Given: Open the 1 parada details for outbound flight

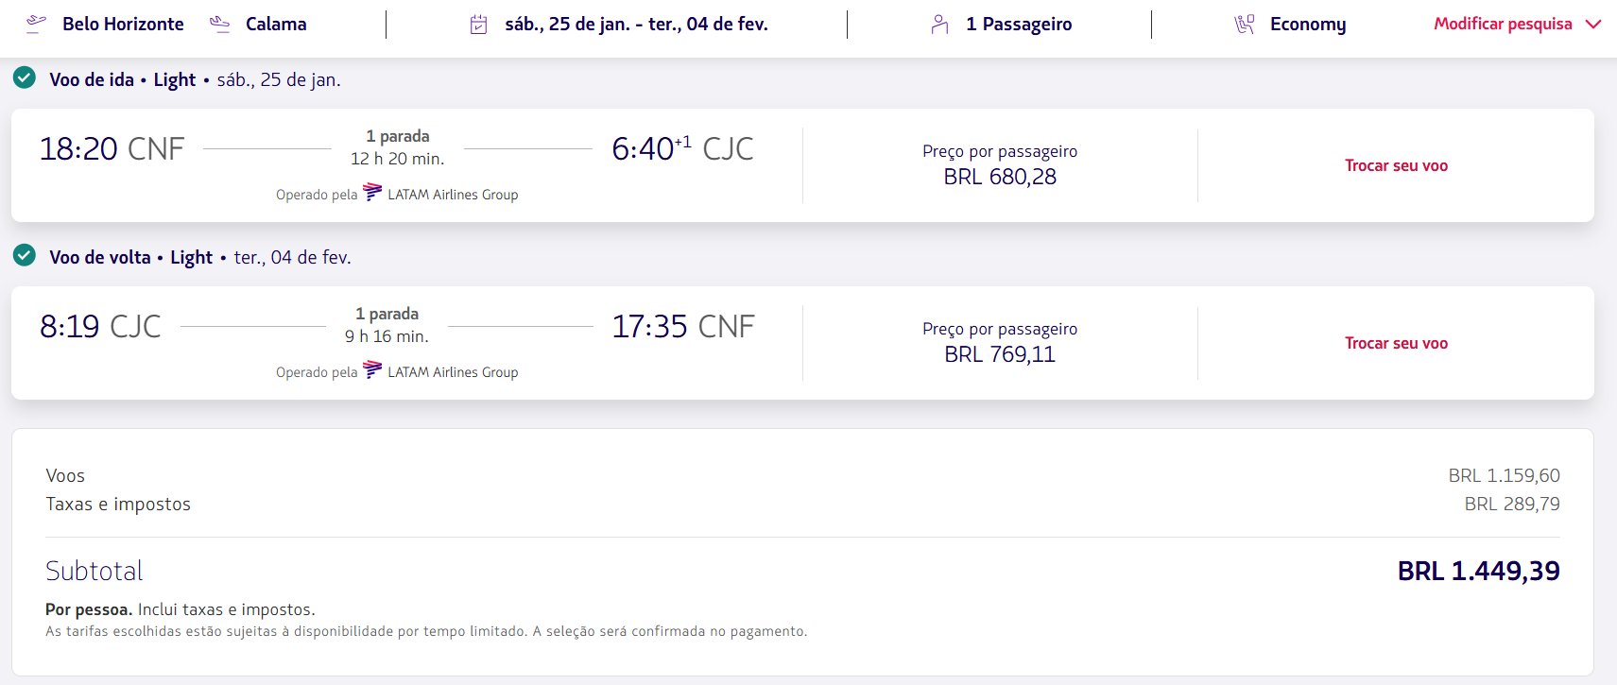Looking at the screenshot, I should 398,136.
